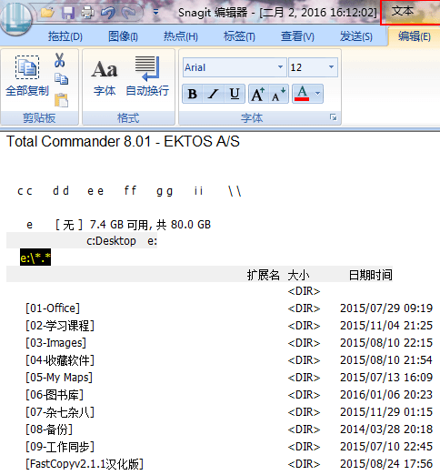
Task: Switch to the 查看(V) tab
Action: coord(297,36)
